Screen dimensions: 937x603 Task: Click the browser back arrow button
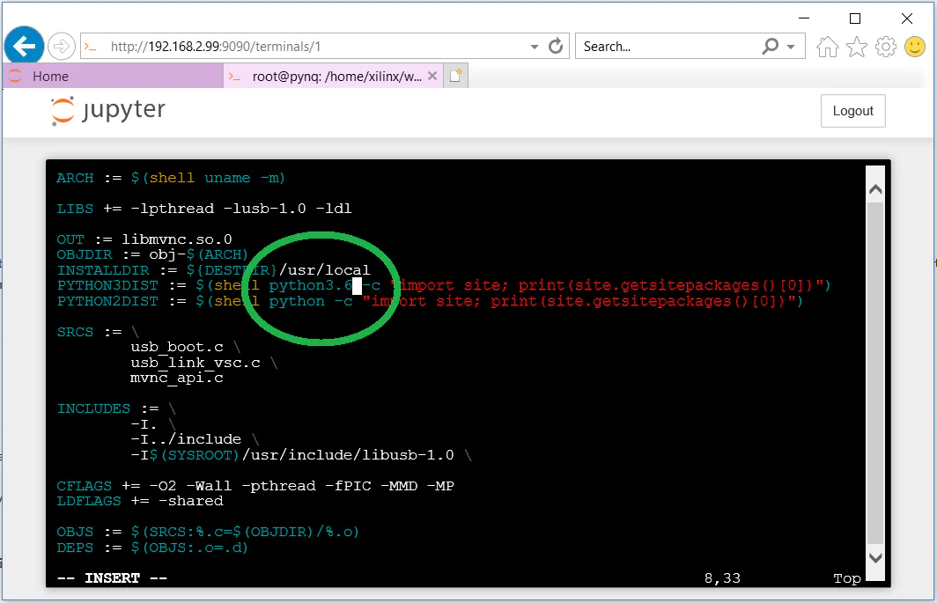pyautogui.click(x=24, y=46)
